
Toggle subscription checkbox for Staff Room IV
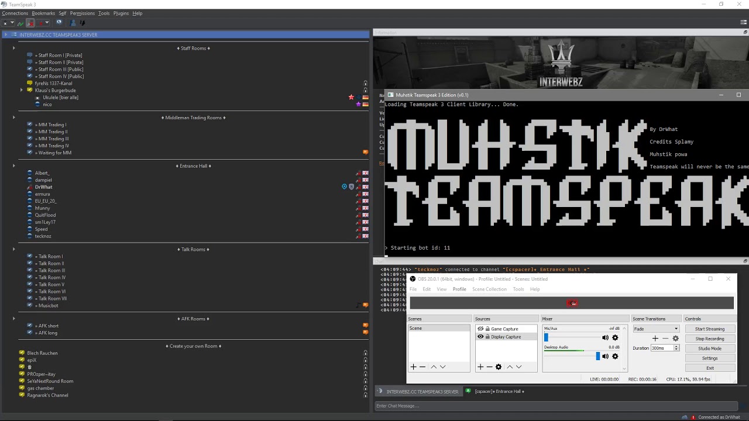point(30,76)
